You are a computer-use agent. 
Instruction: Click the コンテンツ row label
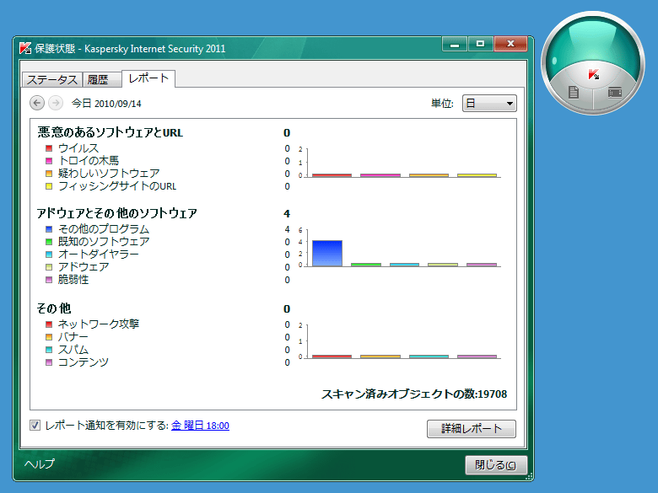83,362
